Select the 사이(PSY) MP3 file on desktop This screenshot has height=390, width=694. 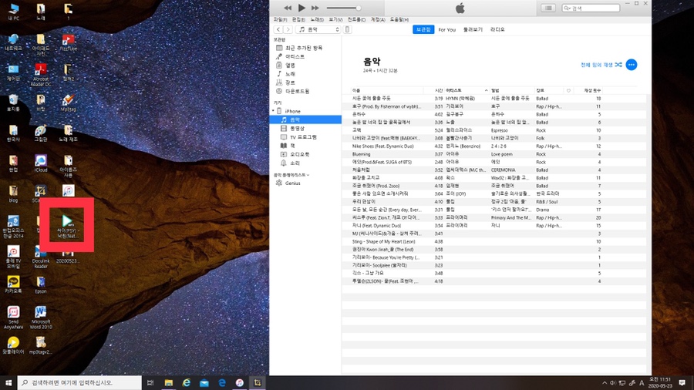tap(67, 227)
